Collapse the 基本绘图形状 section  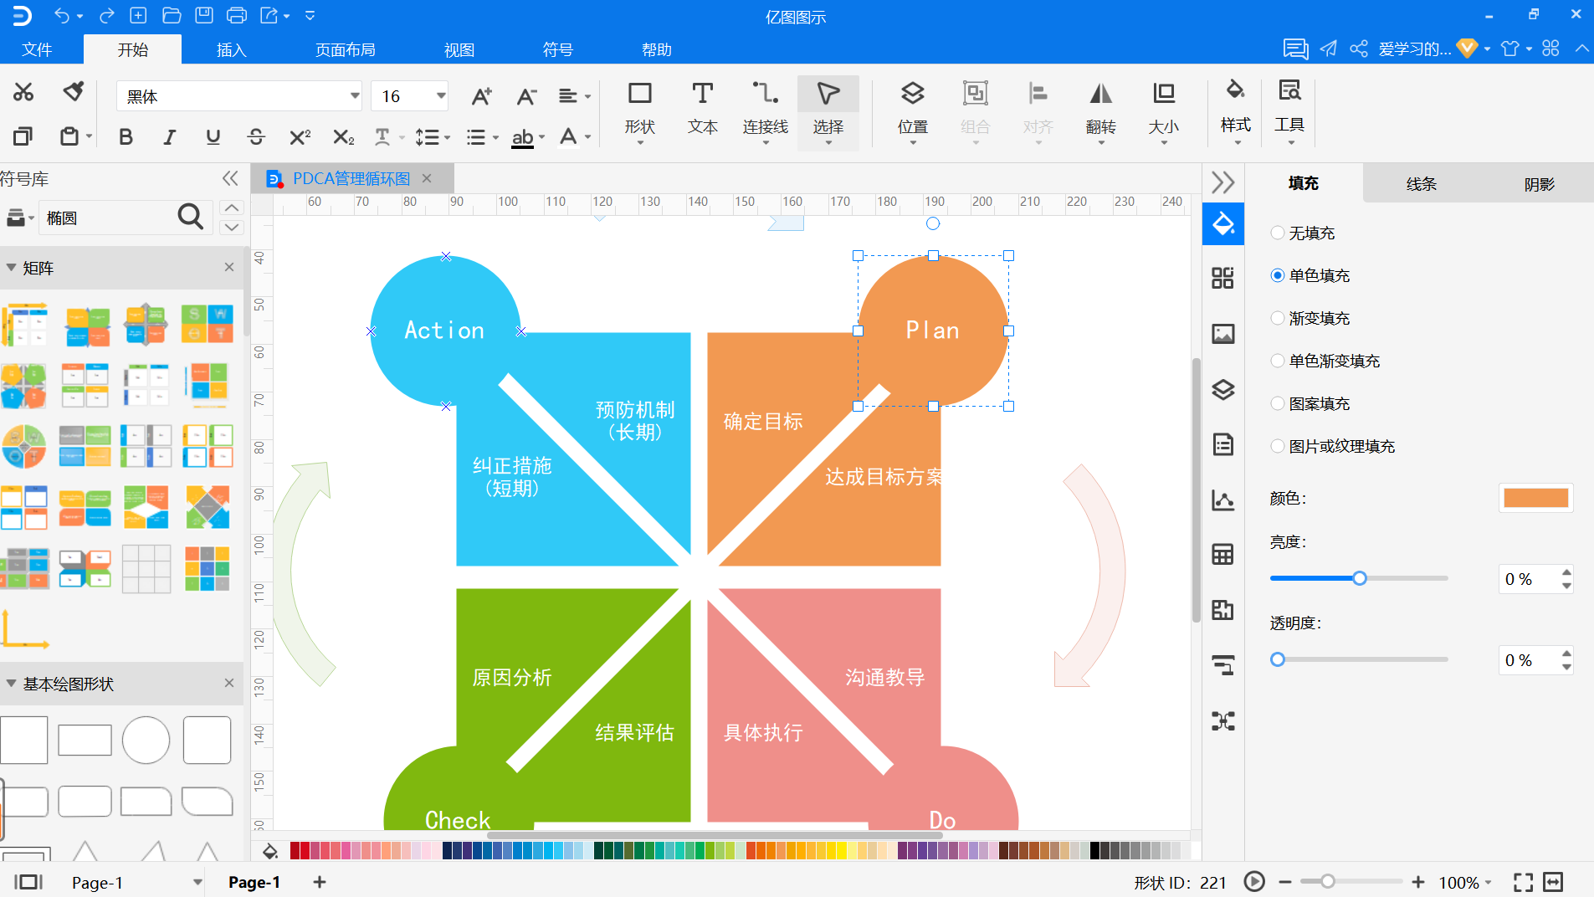pyautogui.click(x=12, y=684)
